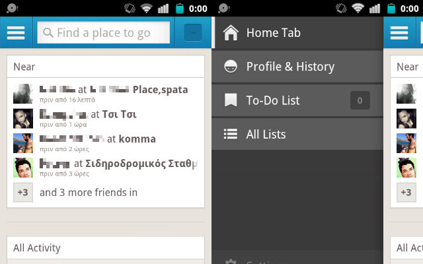Click the house icon beside Home Tab
The height and width of the screenshot is (264, 423).
231,33
